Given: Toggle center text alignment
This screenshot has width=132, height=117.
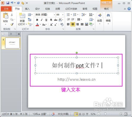Looking at the screenshot, I should click(73, 24).
